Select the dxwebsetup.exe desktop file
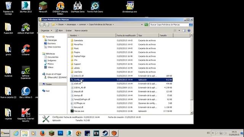This screenshot has height=137, width=244. (130, 7)
